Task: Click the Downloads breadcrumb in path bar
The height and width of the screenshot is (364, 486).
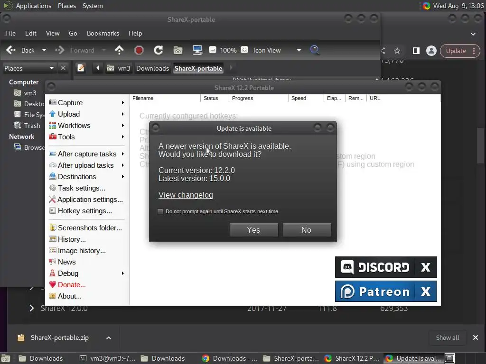Action: (x=152, y=68)
